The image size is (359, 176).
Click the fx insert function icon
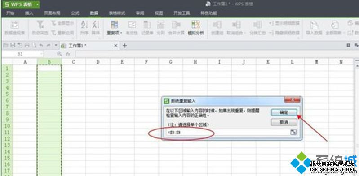(68, 54)
